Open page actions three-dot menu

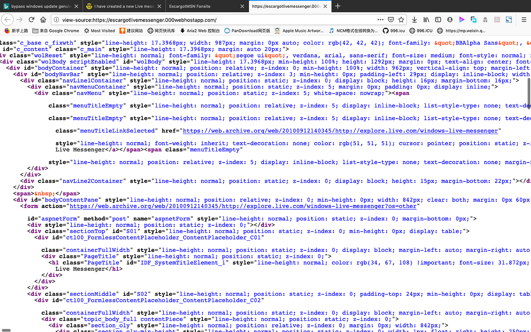tap(380, 20)
